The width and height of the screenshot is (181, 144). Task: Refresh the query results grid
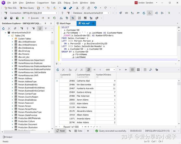tap(58, 69)
